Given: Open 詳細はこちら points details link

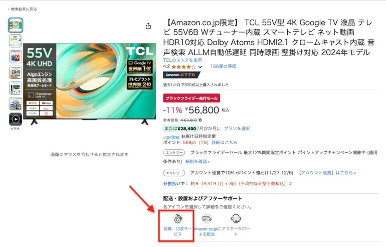Looking at the screenshot, I should pyautogui.click(x=224, y=143).
